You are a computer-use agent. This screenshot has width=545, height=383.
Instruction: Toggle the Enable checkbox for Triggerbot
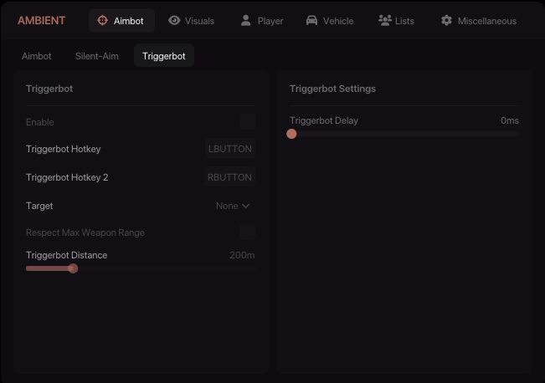pyautogui.click(x=247, y=122)
